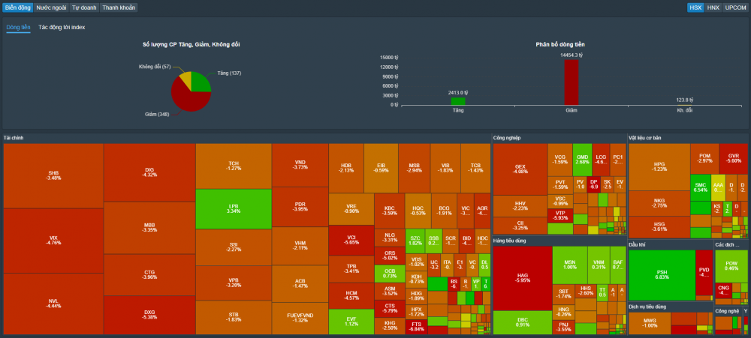The image size is (751, 338).
Task: Click the yellow Không đổi pie slice
Action: [185, 79]
